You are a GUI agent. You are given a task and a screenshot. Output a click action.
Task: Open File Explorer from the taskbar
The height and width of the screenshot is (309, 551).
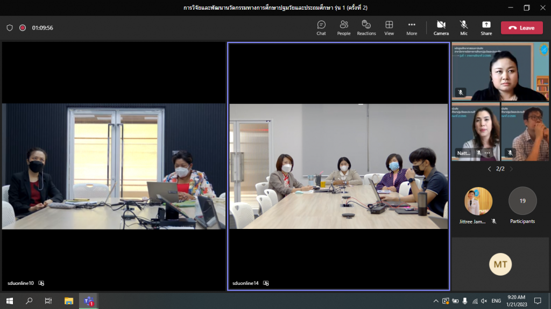68,301
